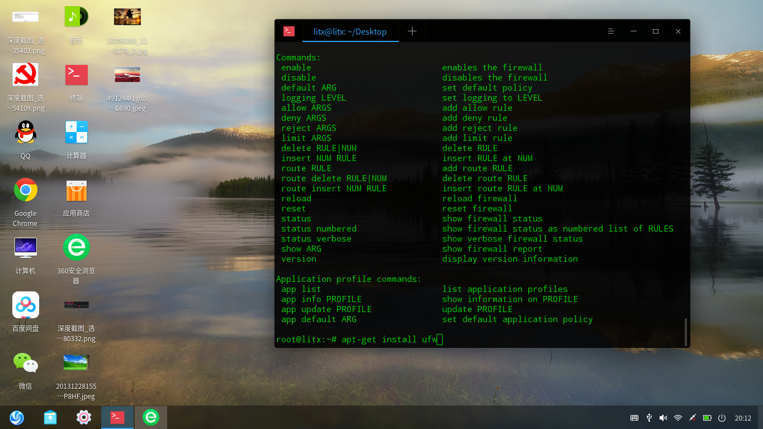763x429 pixels.
Task: Open Control Center gear in the taskbar
Action: click(x=83, y=417)
